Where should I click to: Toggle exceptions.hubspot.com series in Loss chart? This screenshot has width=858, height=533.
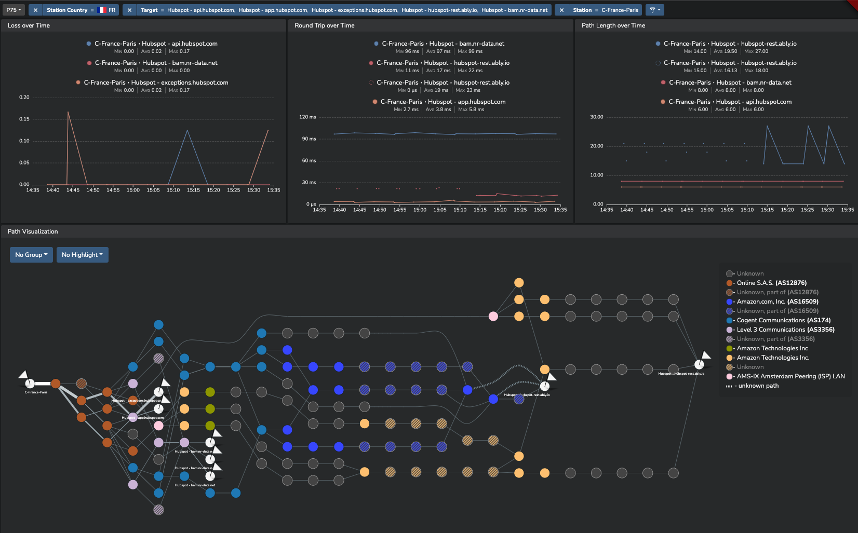pyautogui.click(x=152, y=83)
